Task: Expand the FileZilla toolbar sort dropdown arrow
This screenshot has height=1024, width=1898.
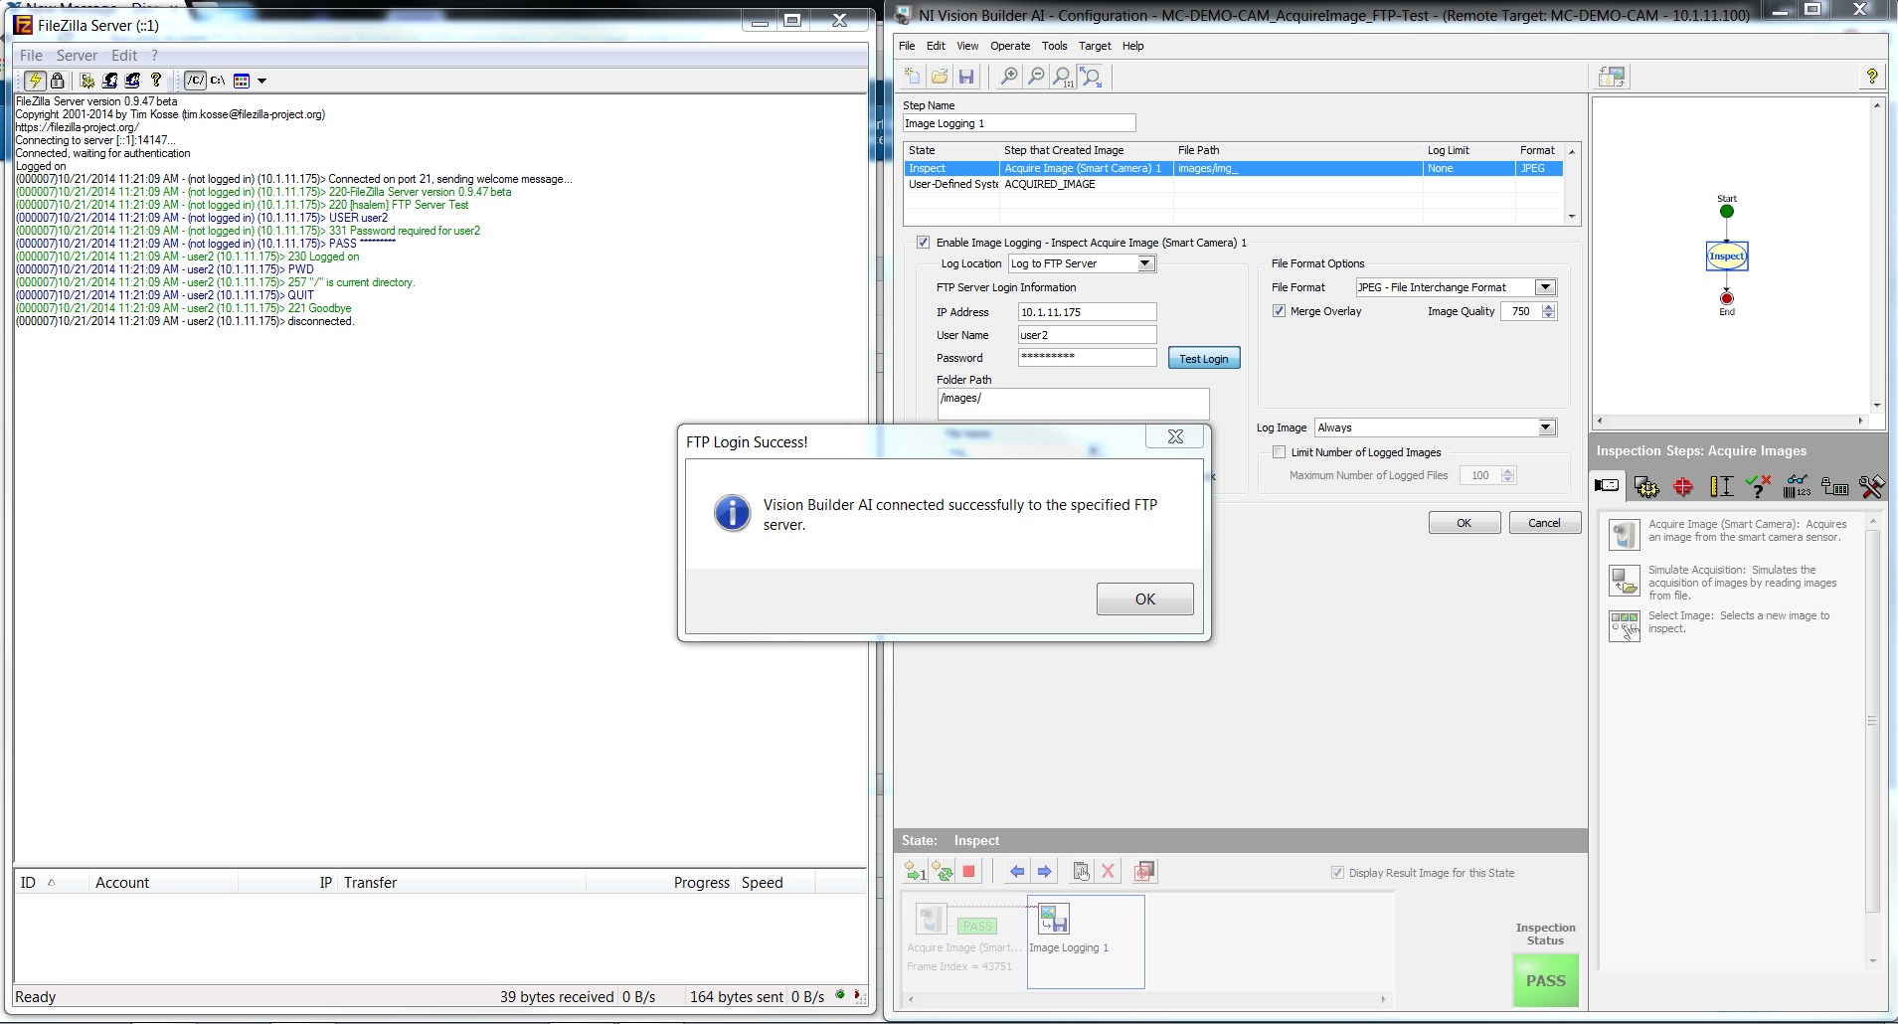Action: pos(262,81)
